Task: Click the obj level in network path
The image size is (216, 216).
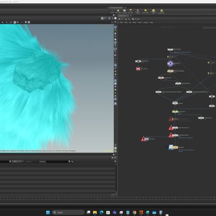Action: (x=127, y=19)
